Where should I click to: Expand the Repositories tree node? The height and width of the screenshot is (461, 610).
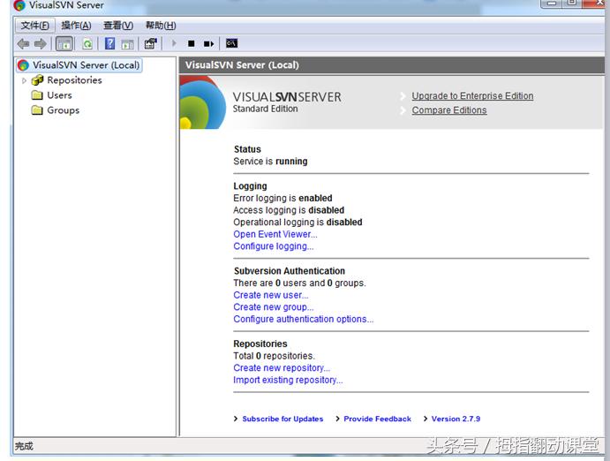[25, 80]
